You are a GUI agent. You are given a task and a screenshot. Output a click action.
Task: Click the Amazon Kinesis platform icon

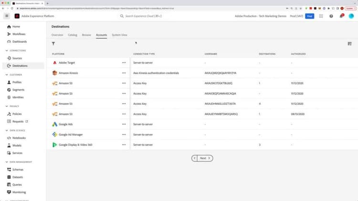[54, 73]
